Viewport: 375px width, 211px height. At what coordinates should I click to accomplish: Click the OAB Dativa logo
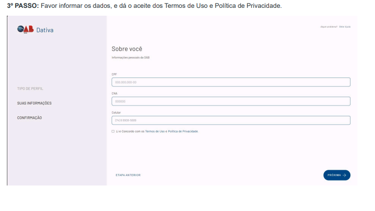(35, 30)
